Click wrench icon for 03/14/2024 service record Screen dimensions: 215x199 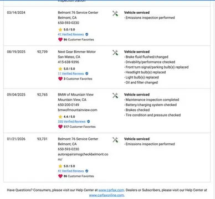115,13
